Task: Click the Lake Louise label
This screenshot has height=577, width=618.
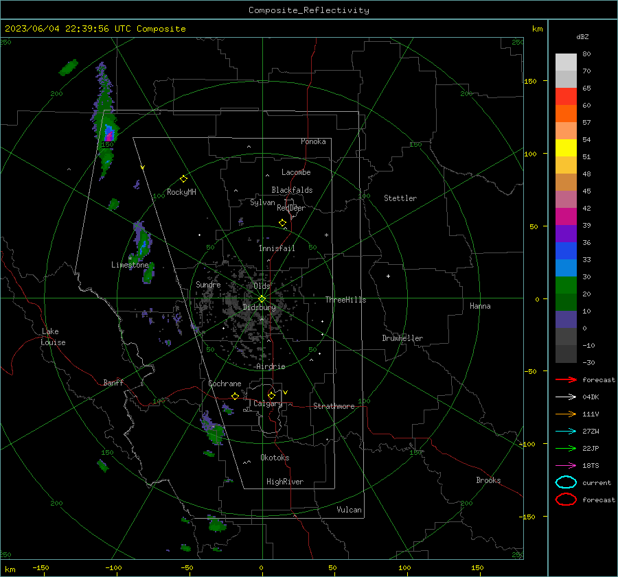Action: coord(54,337)
